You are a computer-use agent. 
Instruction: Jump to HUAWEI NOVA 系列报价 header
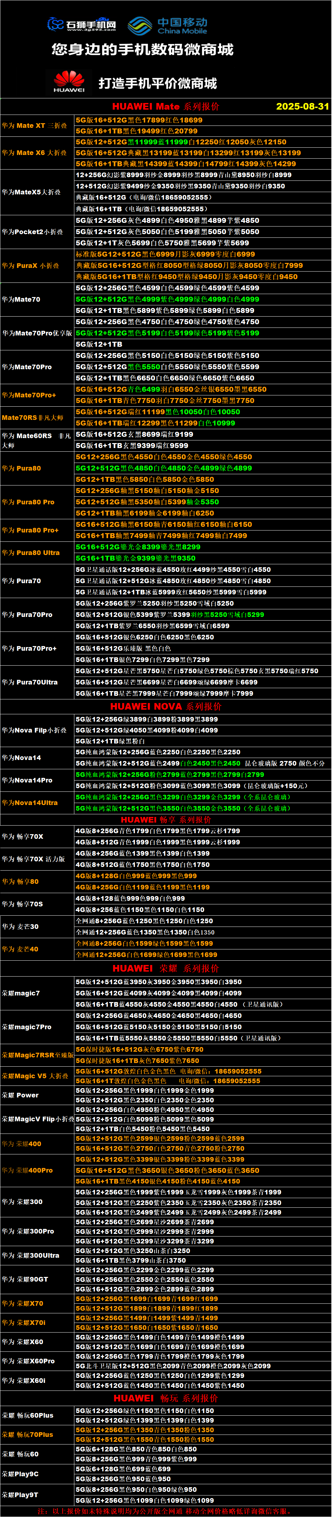coord(166,706)
